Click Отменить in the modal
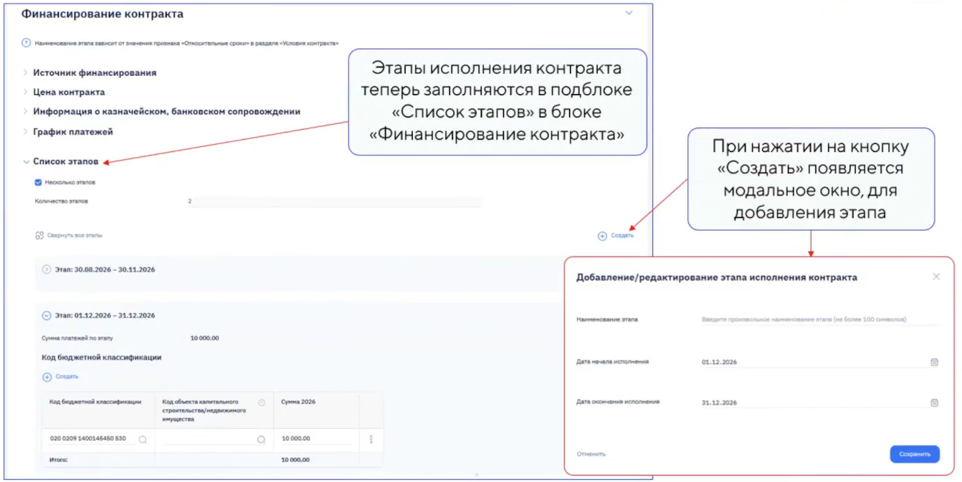The image size is (962, 482). 591,454
